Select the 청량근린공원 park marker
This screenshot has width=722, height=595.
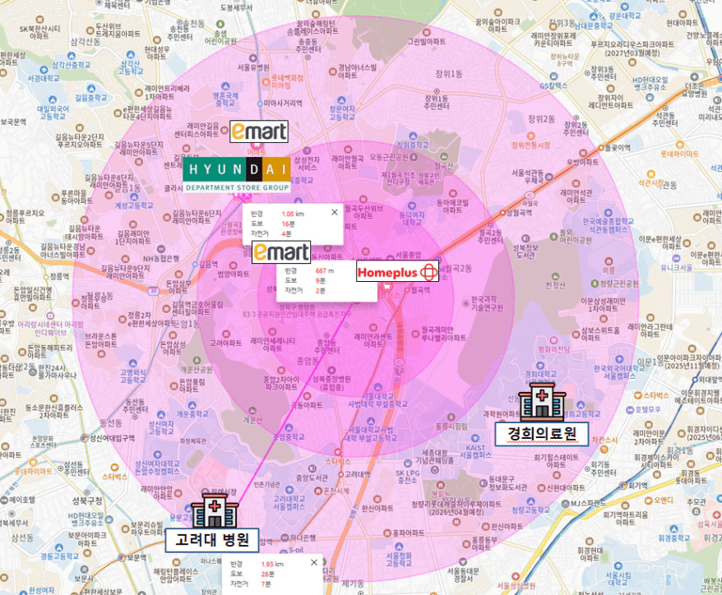click(595, 284)
